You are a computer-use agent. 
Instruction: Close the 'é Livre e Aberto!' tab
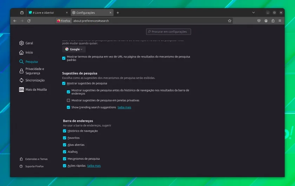67,13
